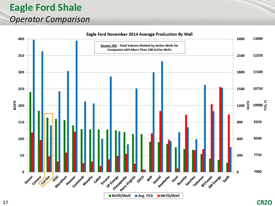Select the 'Murphy' axis label
Viewport: 275px width, 206px height.
click(x=88, y=181)
